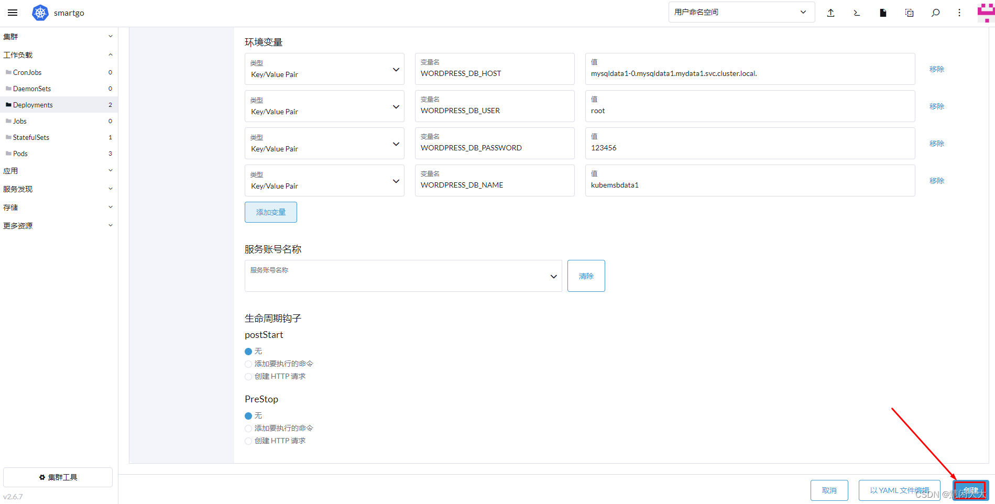Remove the WORDPRESS_DB_USER variable row
Image resolution: width=995 pixels, height=504 pixels.
pos(937,106)
